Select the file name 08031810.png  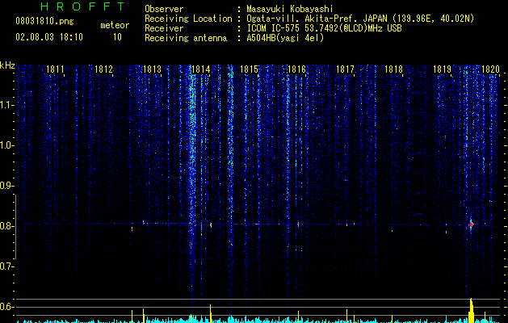coord(44,22)
